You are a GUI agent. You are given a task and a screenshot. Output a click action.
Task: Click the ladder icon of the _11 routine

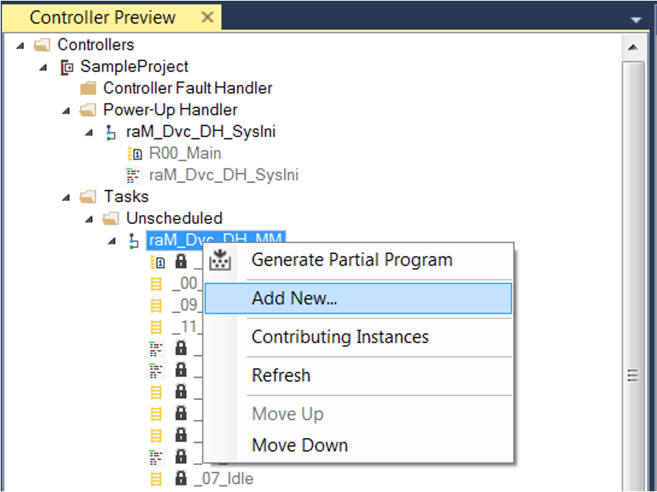[x=156, y=327]
